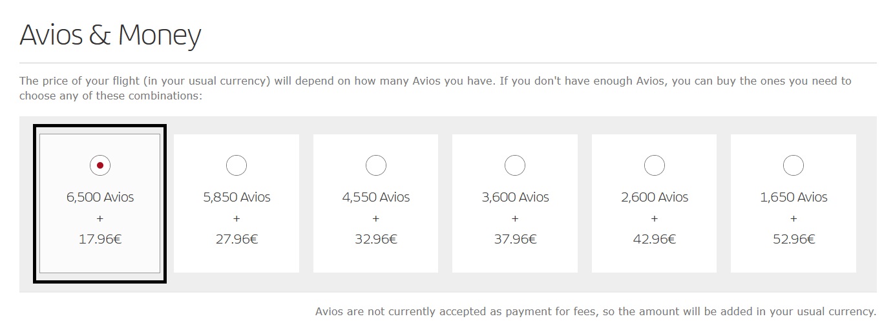Click the 42.96€ price amount
Viewport: 893px width, 332px height.
655,240
